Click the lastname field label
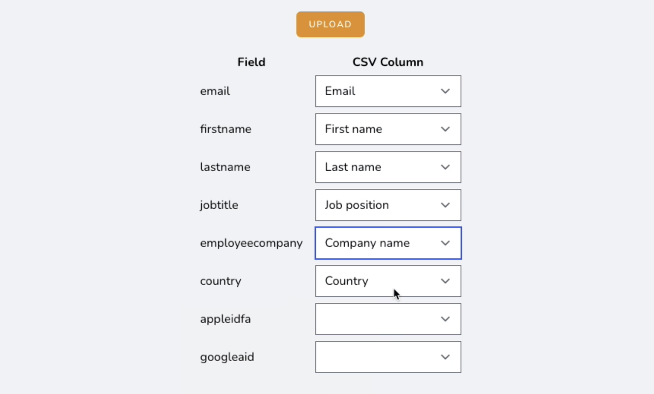654x394 pixels. 225,167
